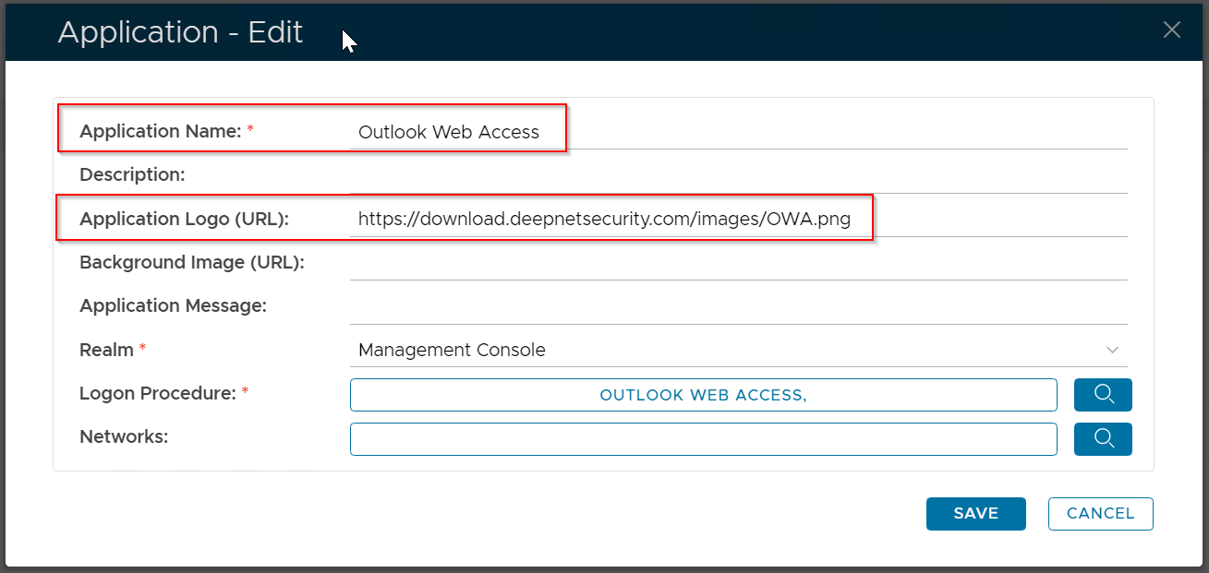Click the Background Image (URL) label
The image size is (1209, 573).
(191, 263)
